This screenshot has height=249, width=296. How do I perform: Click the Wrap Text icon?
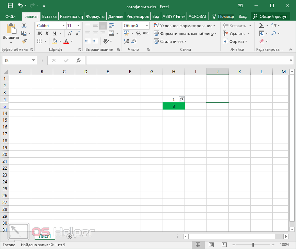point(111,25)
